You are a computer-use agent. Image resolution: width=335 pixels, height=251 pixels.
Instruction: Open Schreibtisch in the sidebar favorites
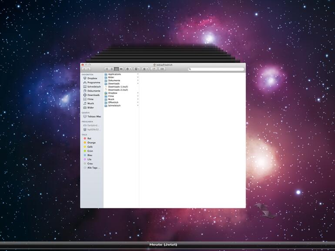(x=92, y=87)
